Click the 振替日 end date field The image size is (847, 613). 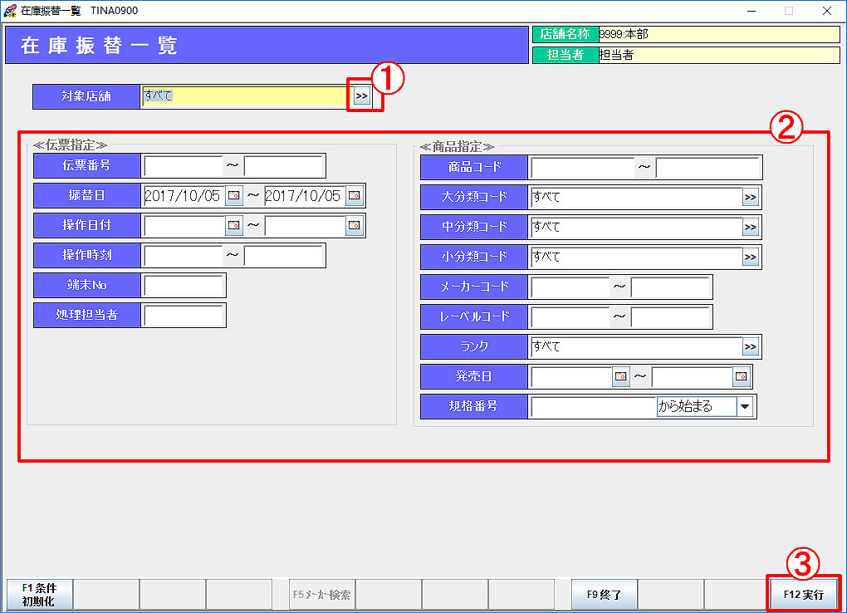[305, 196]
